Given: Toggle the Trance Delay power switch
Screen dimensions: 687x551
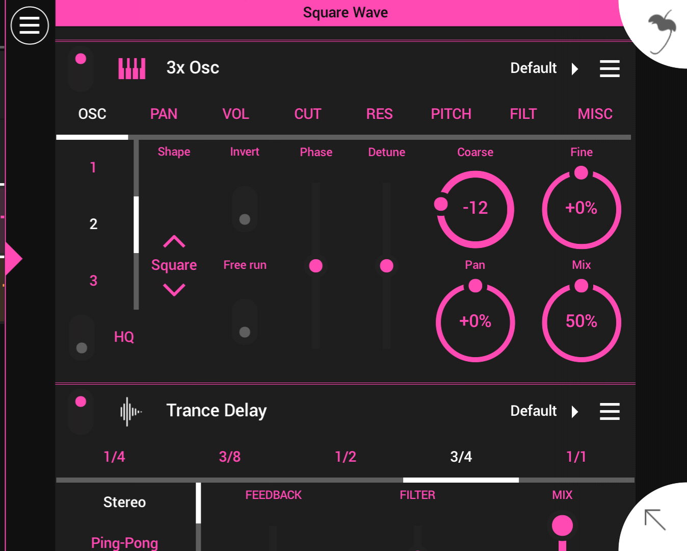Looking at the screenshot, I should [x=81, y=412].
